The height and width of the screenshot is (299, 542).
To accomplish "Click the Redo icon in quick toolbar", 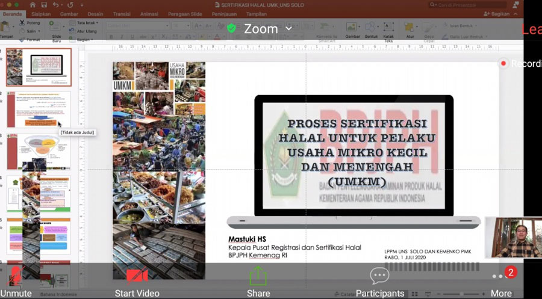I will [x=70, y=5].
